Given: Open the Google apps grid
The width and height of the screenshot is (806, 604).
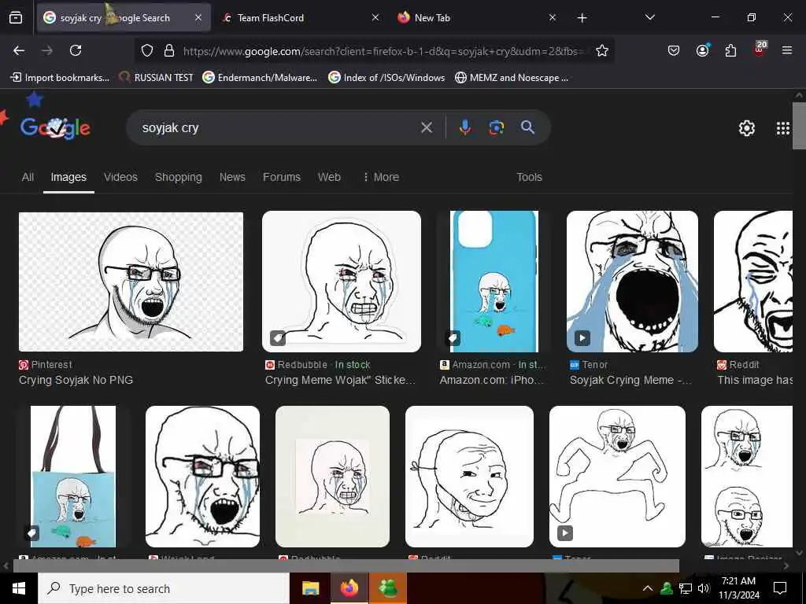Looking at the screenshot, I should [782, 128].
